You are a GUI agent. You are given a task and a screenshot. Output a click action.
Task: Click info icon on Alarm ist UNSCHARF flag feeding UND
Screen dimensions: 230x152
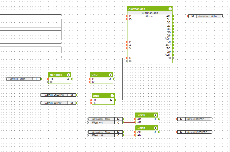click(x=42, y=95)
